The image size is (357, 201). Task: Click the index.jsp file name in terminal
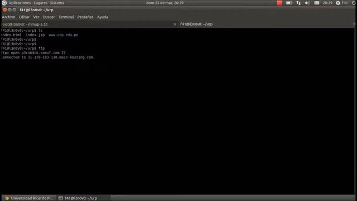(35, 35)
